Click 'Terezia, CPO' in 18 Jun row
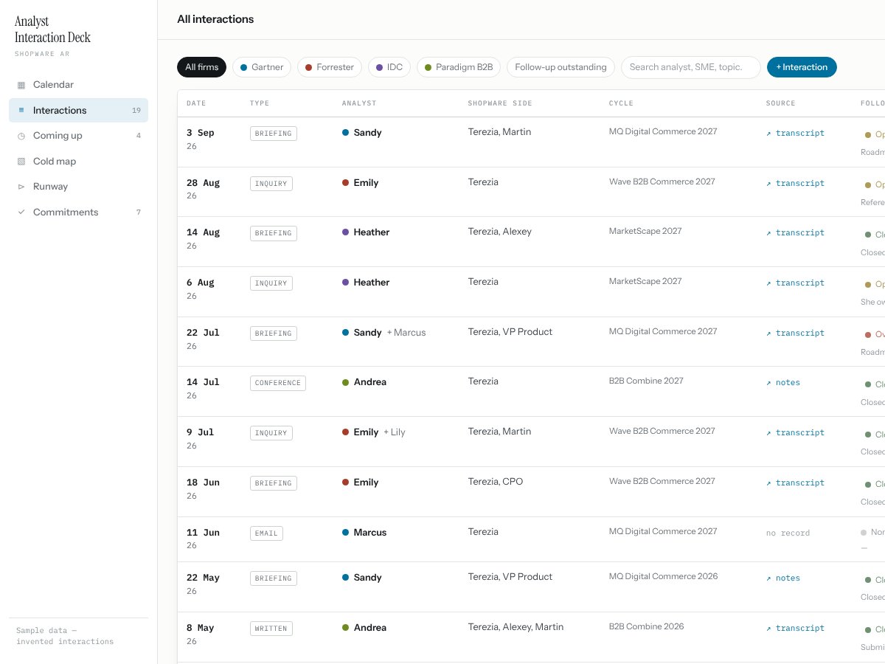This screenshot has width=885, height=664. pos(496,482)
